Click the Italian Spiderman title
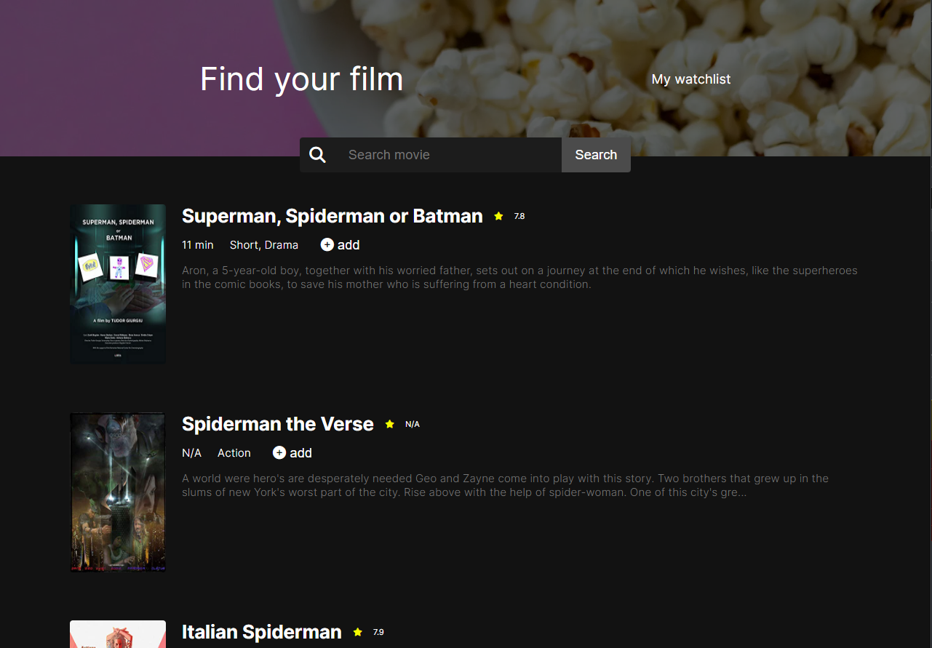This screenshot has width=932, height=648. (x=262, y=632)
